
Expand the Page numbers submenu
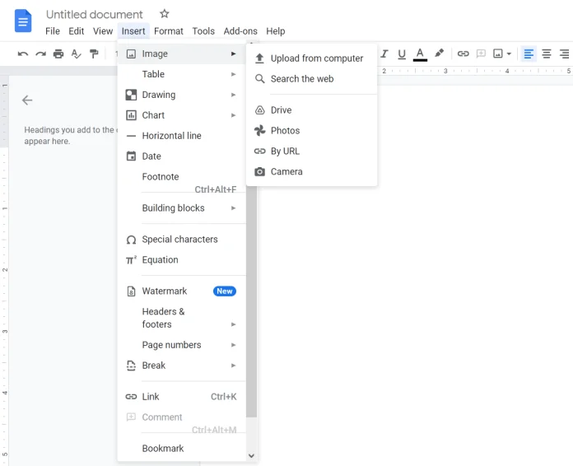coord(181,345)
